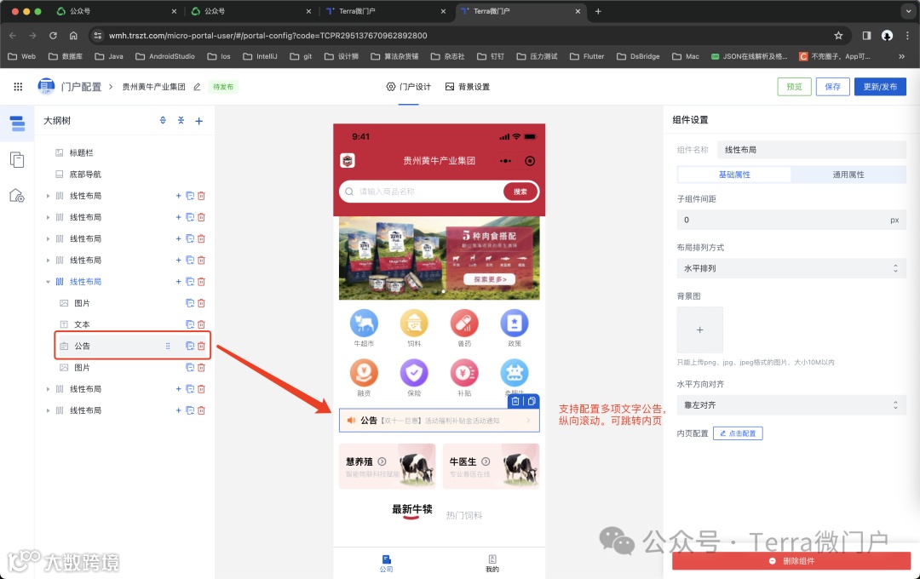Select the 文本 tree item

pos(82,324)
